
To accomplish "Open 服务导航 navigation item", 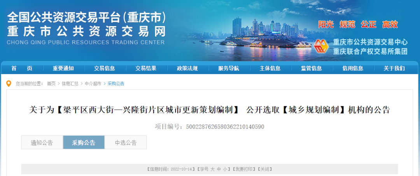I will (x=229, y=69).
